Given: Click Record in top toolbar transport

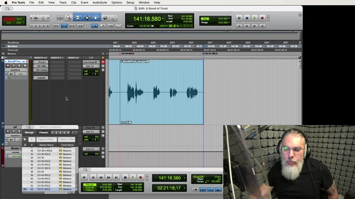Looking at the screenshot, I should [262, 18].
